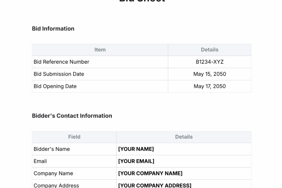Click Details header in contact information table

point(184,137)
